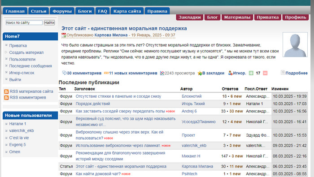Open the Главная tab
The image size is (314, 177).
click(15, 11)
